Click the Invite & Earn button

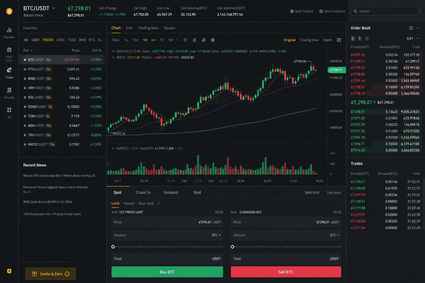point(51,274)
